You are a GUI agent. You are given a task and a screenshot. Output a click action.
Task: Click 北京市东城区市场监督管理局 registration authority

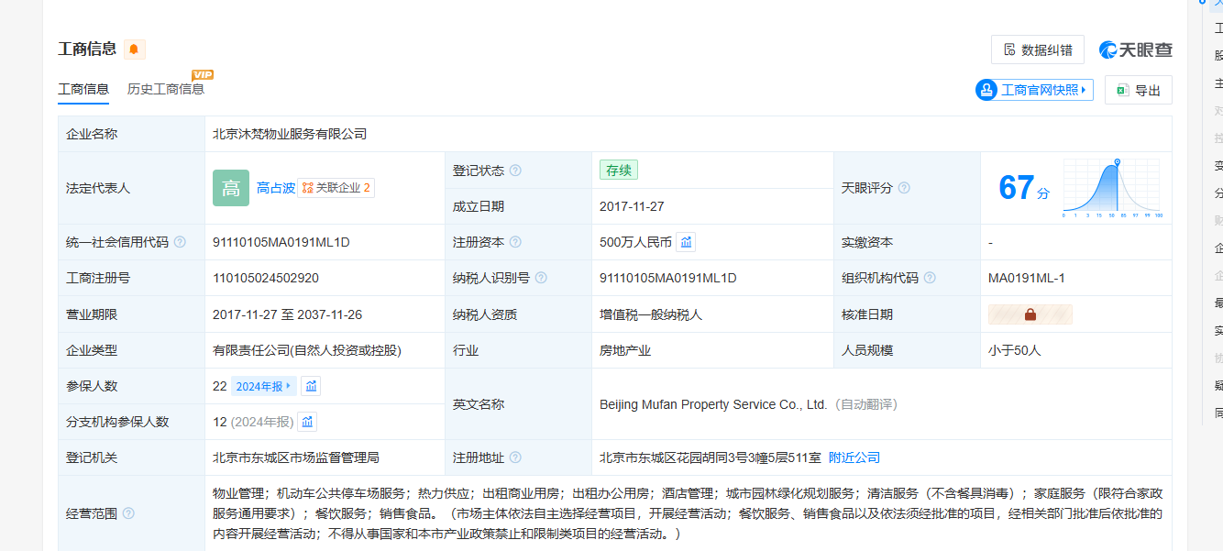(296, 457)
